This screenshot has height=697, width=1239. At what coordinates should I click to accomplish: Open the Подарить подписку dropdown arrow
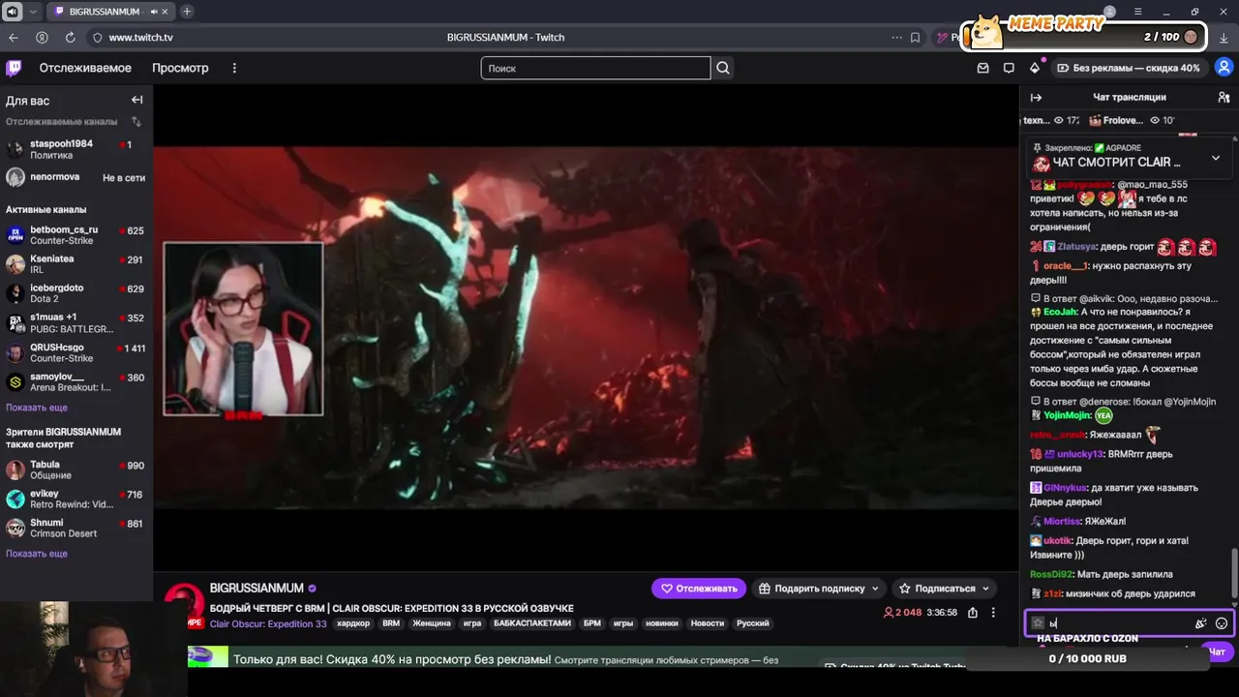click(x=875, y=588)
